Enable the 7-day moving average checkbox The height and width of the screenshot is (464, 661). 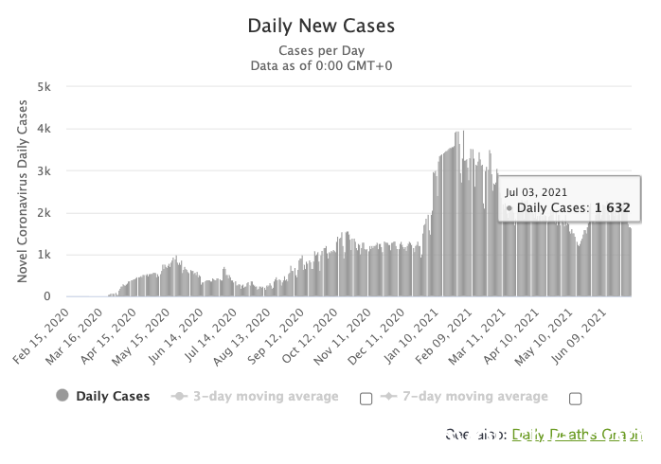(x=575, y=399)
